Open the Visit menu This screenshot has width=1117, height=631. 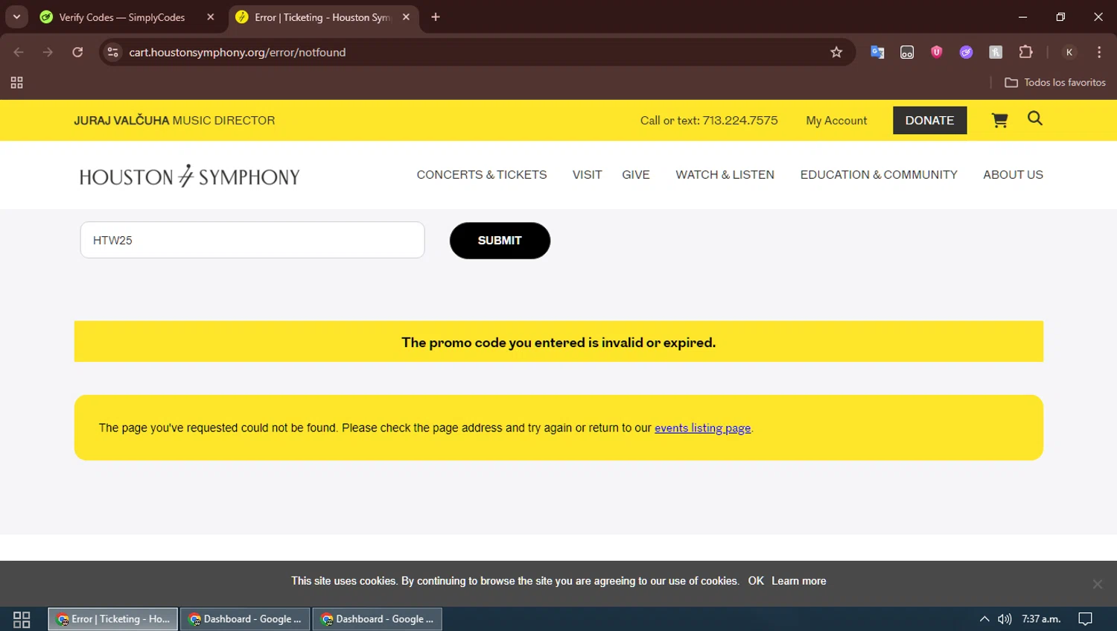point(587,175)
